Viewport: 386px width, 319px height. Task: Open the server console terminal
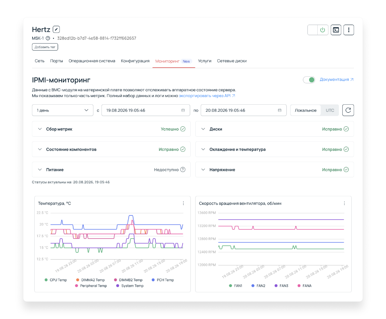pyautogui.click(x=336, y=30)
